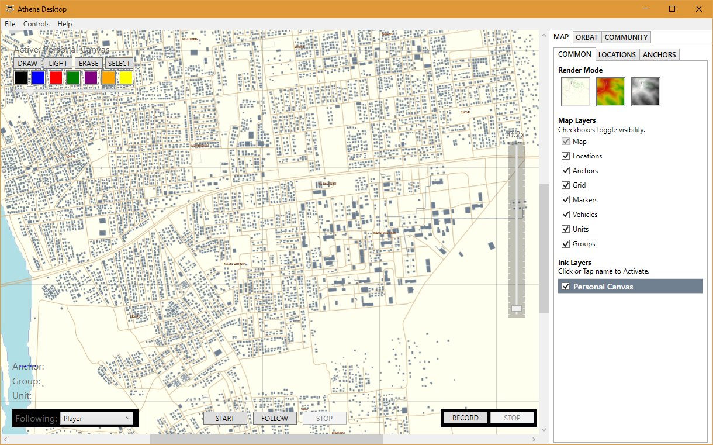Hide the Vehicles map layer
The height and width of the screenshot is (445, 713).
point(566,215)
